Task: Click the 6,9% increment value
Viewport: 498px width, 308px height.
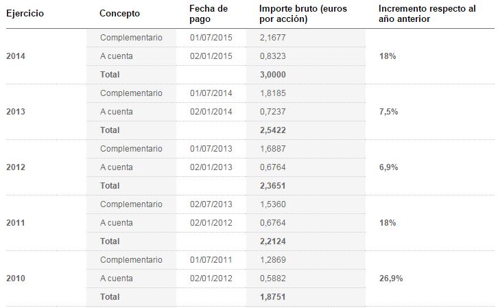Action: [x=388, y=167]
